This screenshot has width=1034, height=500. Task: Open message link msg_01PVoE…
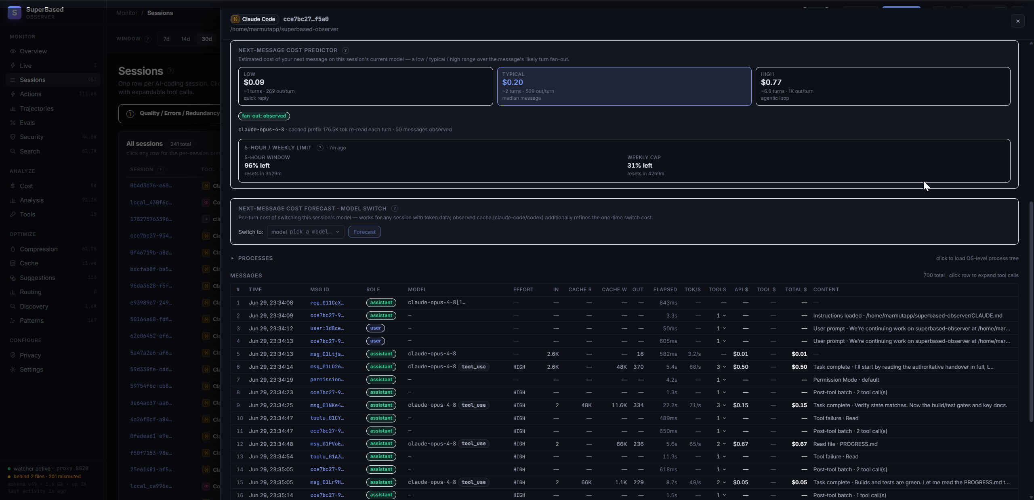(x=327, y=444)
